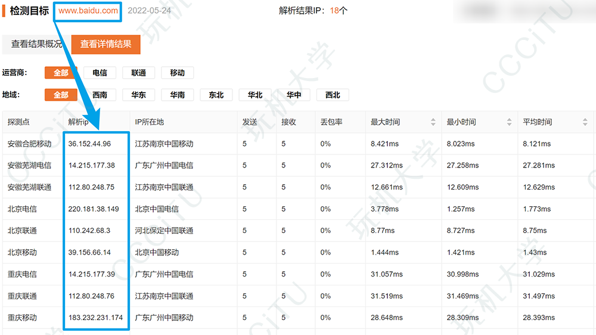Filter by the 电信 operator

(100, 73)
